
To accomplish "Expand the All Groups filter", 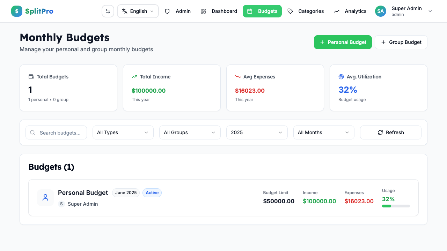I will tap(190, 132).
